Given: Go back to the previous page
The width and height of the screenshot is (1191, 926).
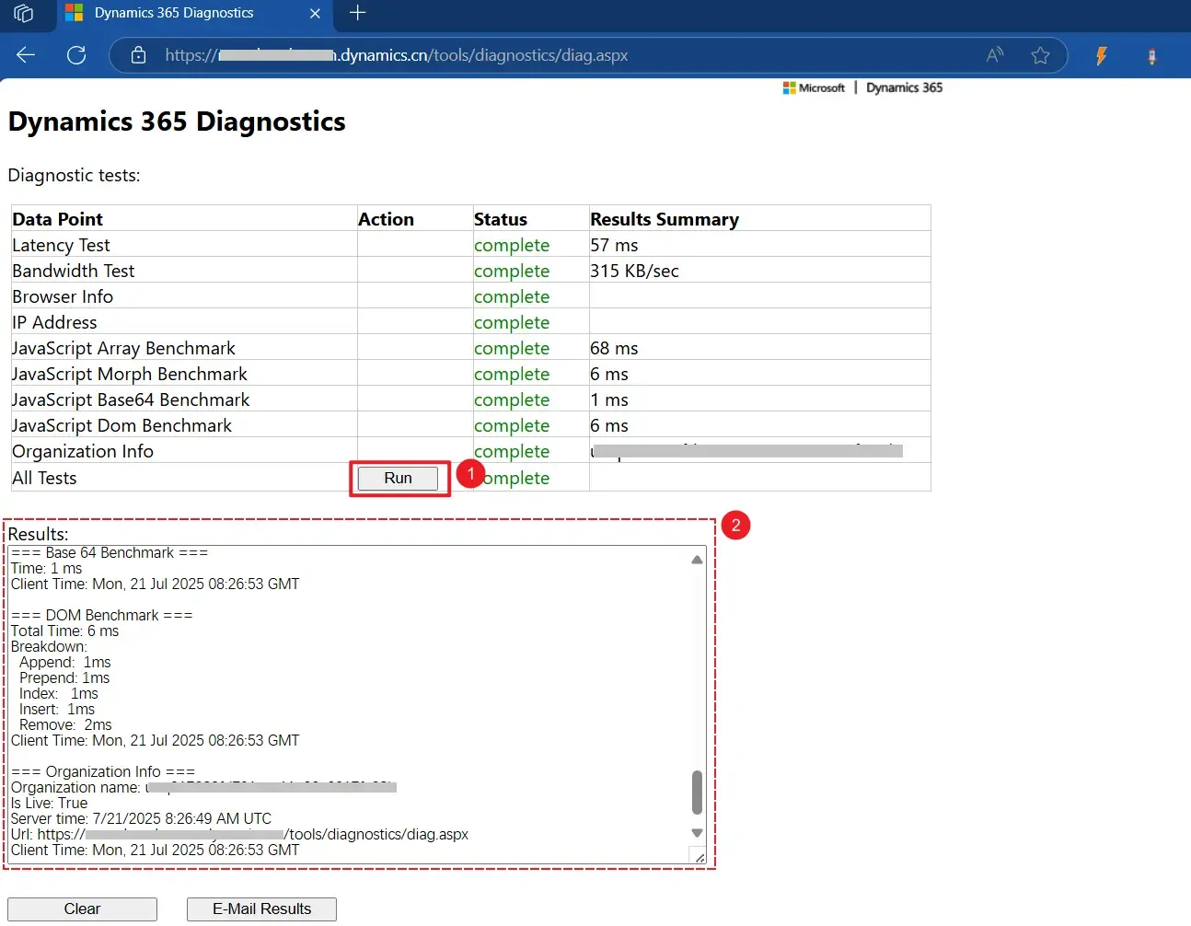Looking at the screenshot, I should (26, 55).
